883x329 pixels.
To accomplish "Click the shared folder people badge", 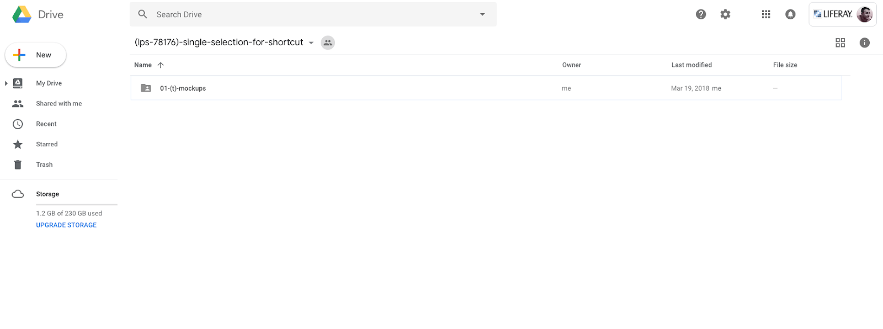I will tap(328, 43).
